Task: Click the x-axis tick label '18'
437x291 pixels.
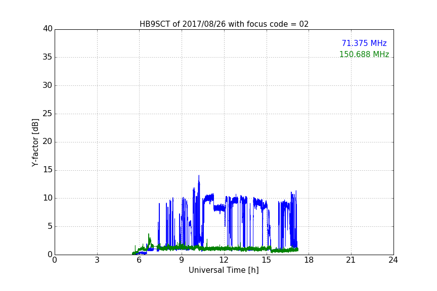Action: coord(309,260)
